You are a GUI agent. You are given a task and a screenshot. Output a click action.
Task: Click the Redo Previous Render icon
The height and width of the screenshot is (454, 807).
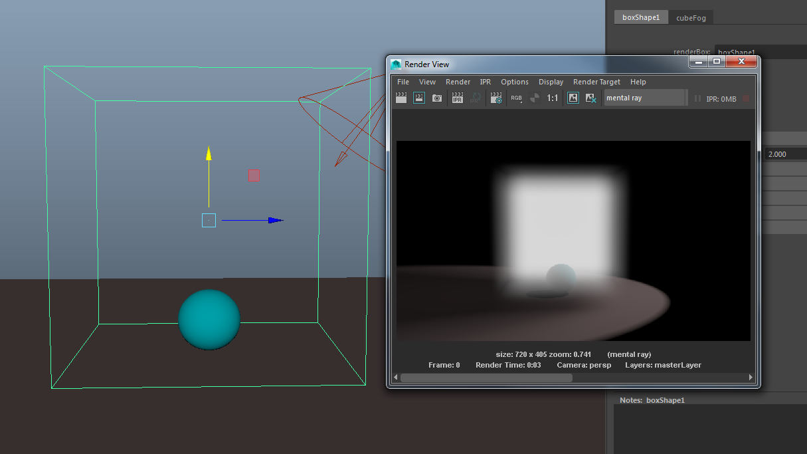(401, 98)
